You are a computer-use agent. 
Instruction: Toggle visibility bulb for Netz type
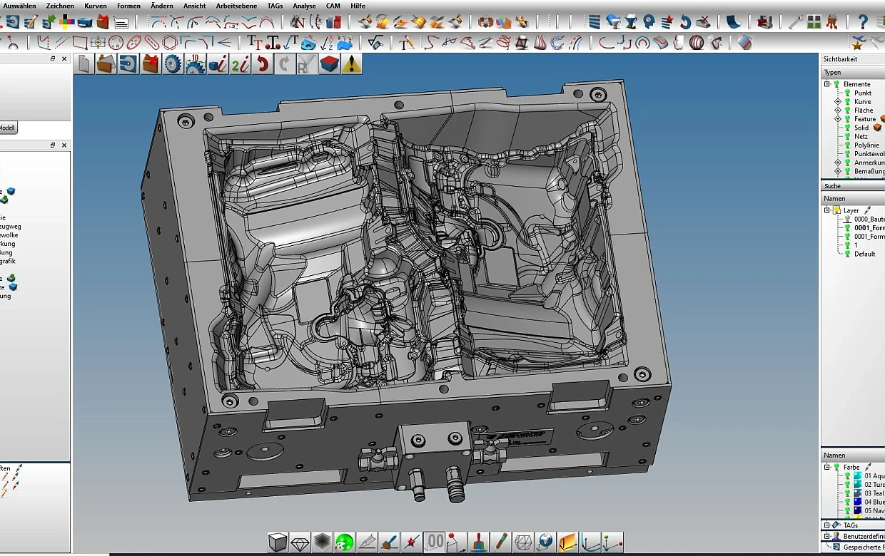847,137
